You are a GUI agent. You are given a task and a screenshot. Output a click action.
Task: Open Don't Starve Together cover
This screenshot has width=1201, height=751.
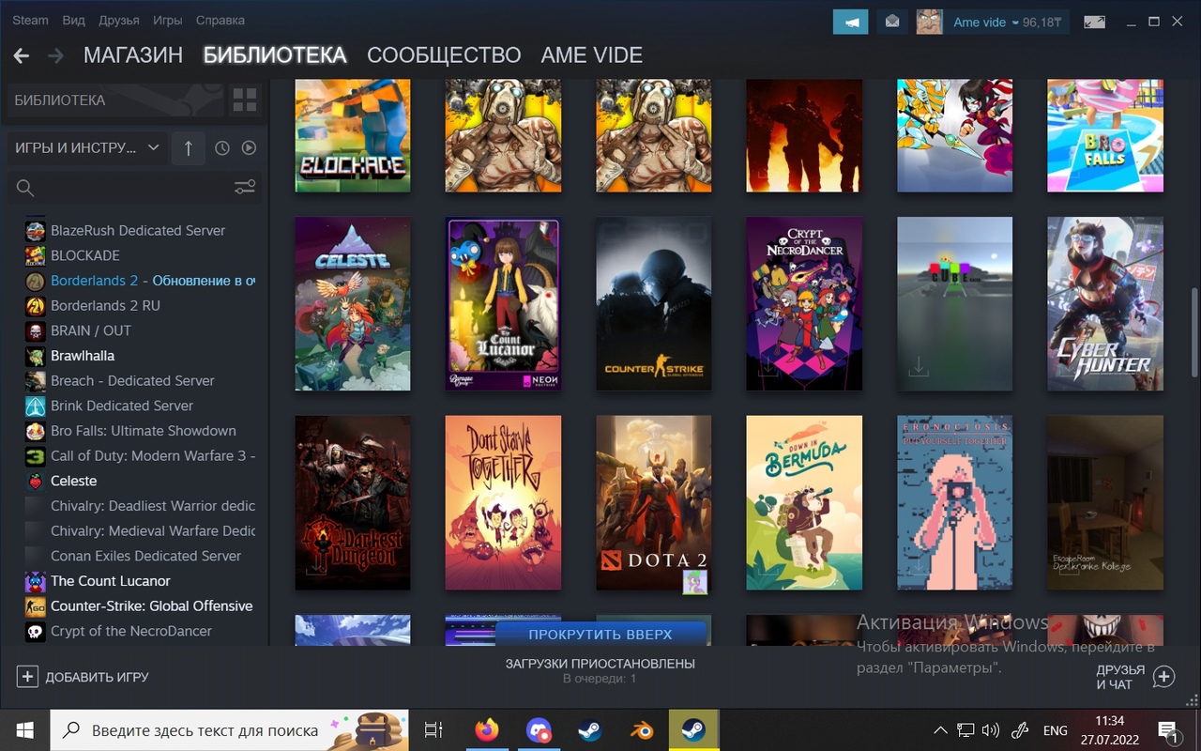point(503,502)
